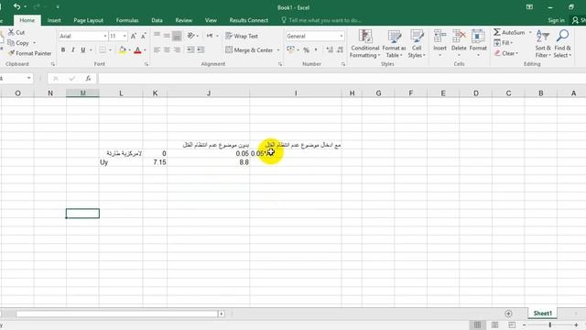The height and width of the screenshot is (330, 586).
Task: Open Find & Select menu
Action: coord(562,44)
